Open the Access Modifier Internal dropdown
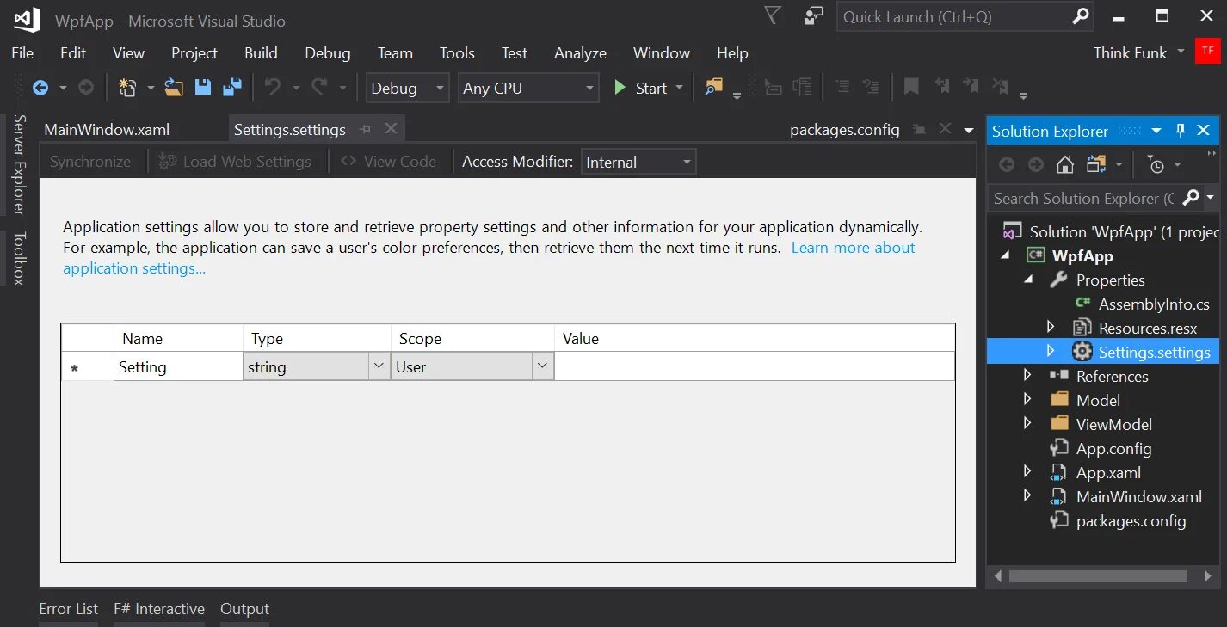 click(638, 162)
